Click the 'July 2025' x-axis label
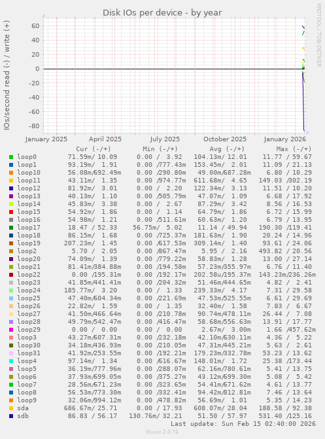The height and width of the screenshot is (439, 325). click(x=165, y=139)
